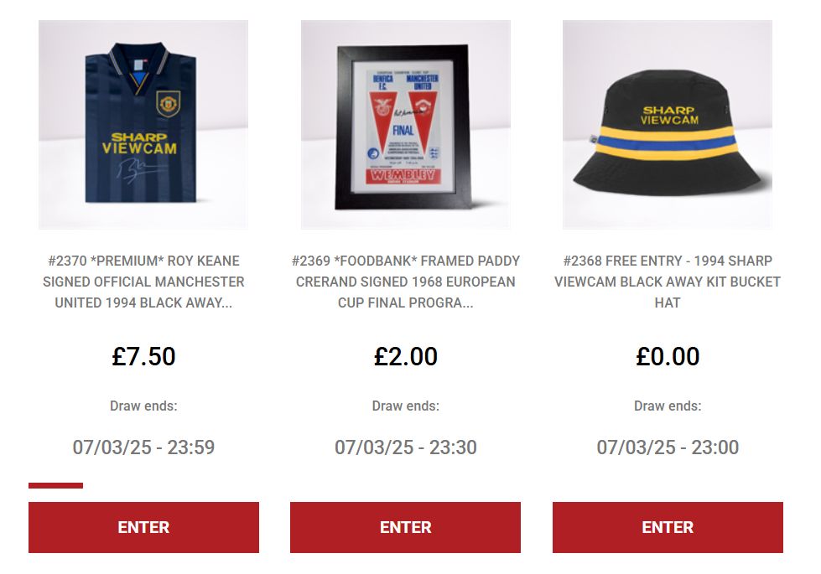This screenshot has width=821, height=574.
Task: Open the Roy Keane signed shirt image
Action: (x=143, y=125)
